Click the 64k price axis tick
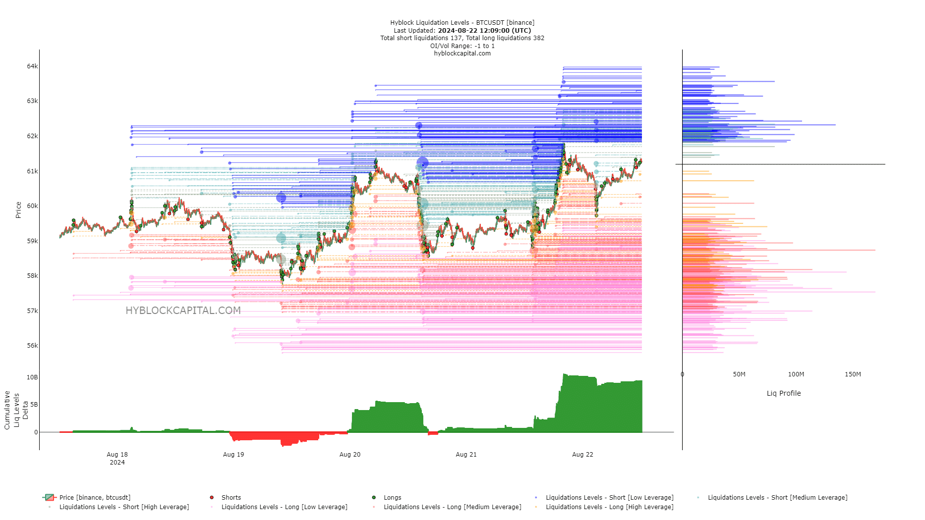925x520 pixels. click(32, 66)
